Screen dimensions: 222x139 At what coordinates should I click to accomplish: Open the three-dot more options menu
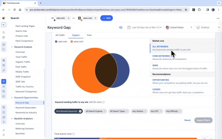218,18
